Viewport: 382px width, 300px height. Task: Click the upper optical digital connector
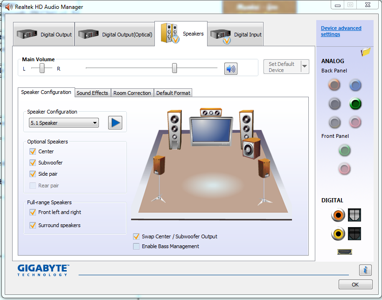tap(354, 215)
